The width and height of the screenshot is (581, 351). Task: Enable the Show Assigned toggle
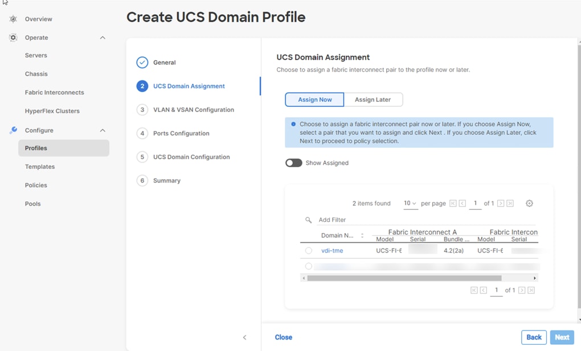pyautogui.click(x=293, y=163)
